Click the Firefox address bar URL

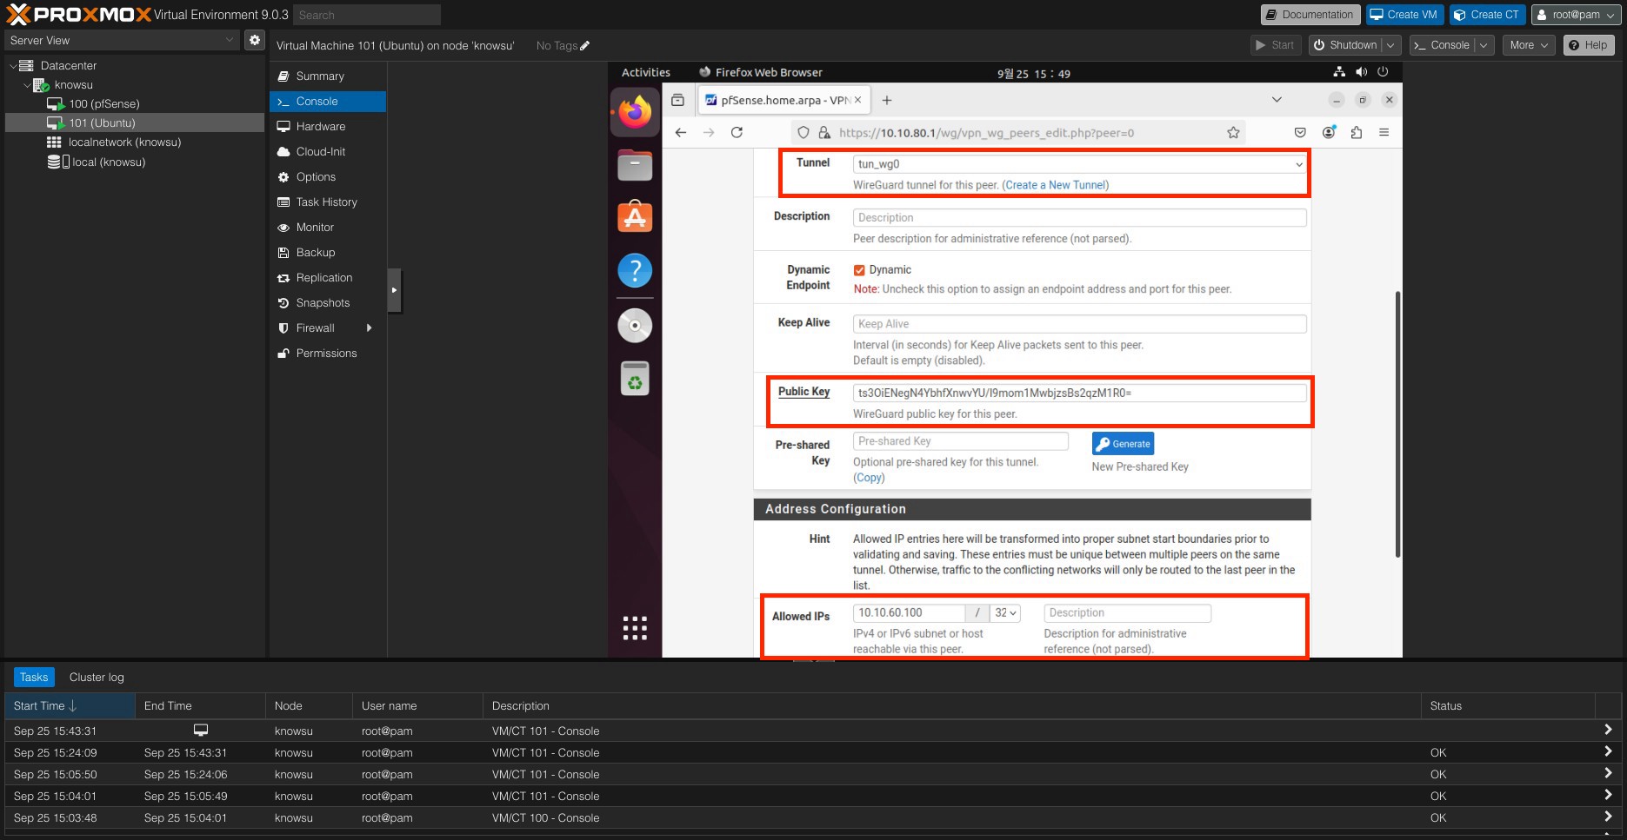coord(986,133)
